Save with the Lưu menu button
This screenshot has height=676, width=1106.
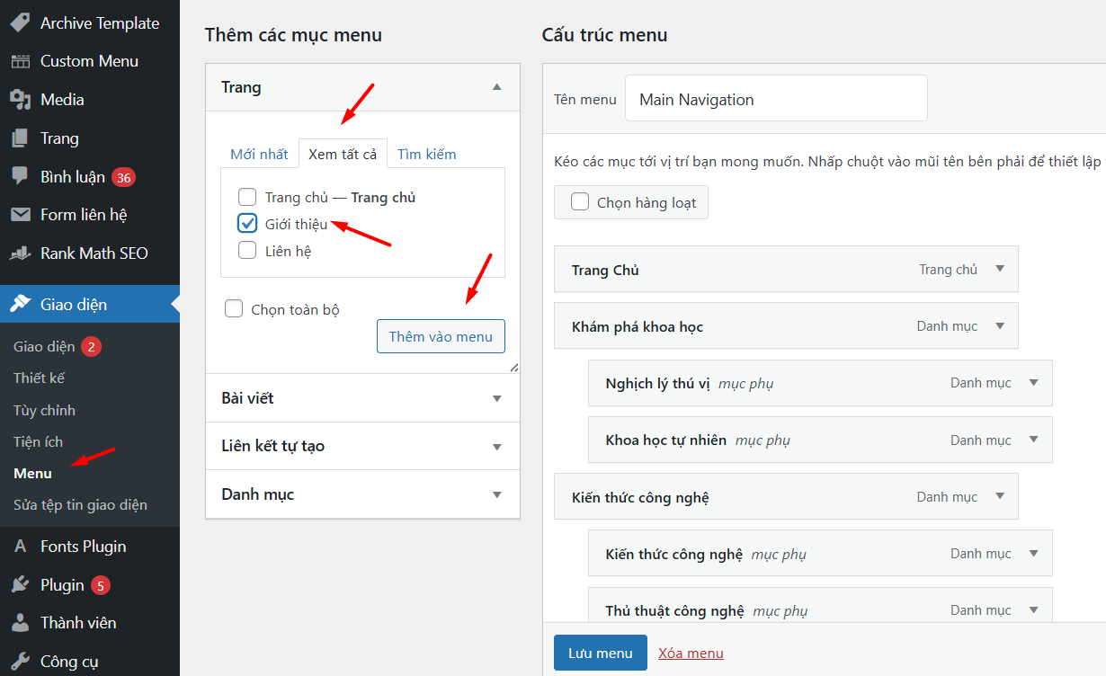tap(600, 654)
